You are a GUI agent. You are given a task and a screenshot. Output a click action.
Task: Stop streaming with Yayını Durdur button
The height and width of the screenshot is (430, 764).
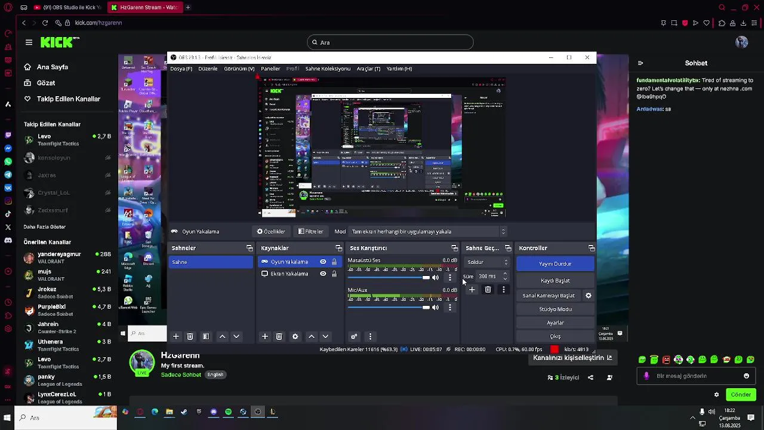pos(555,264)
